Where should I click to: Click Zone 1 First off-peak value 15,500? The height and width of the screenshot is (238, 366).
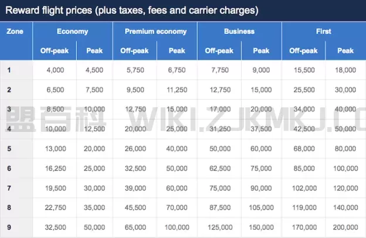click(304, 70)
